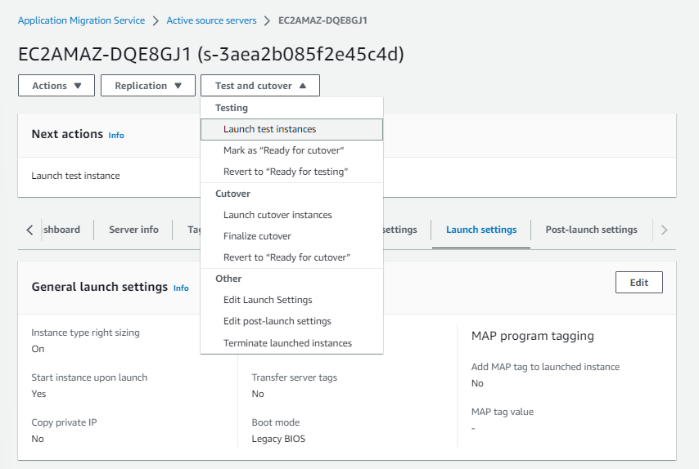Select Revert to "Ready for cutover"
This screenshot has height=469, width=699.
coord(286,257)
